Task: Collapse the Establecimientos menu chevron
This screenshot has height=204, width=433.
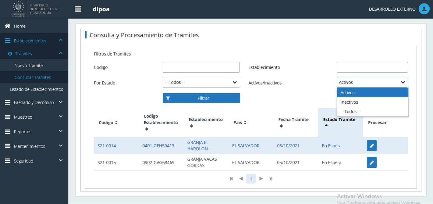Action: coord(61,40)
